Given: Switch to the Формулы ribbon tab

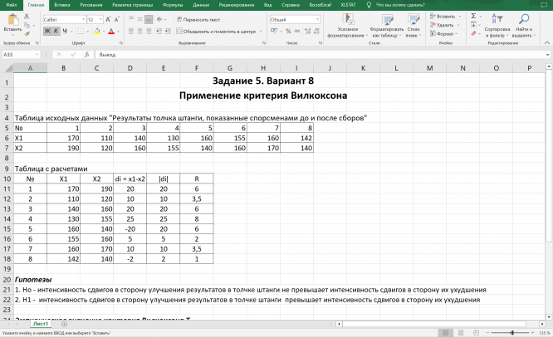Looking at the screenshot, I should pos(174,5).
